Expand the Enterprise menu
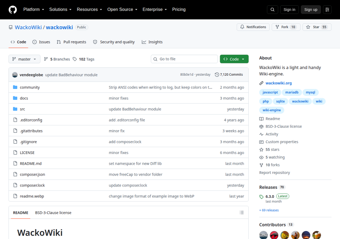 tap(155, 9)
